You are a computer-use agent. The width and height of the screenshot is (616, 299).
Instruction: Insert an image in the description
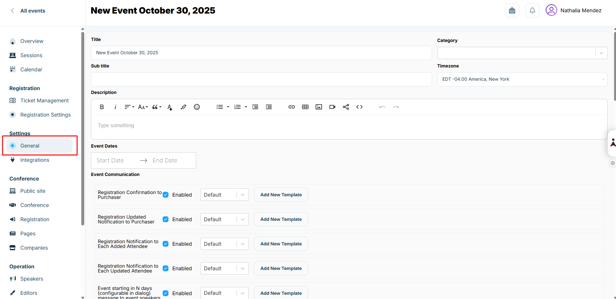318,107
